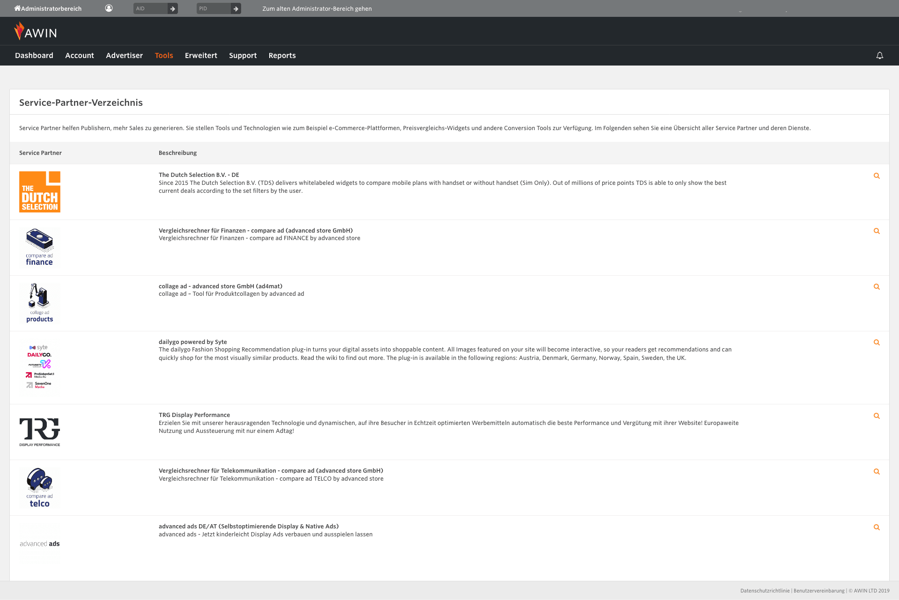The height and width of the screenshot is (600, 899).
Task: Submit the AID field arrow button
Action: tap(173, 8)
